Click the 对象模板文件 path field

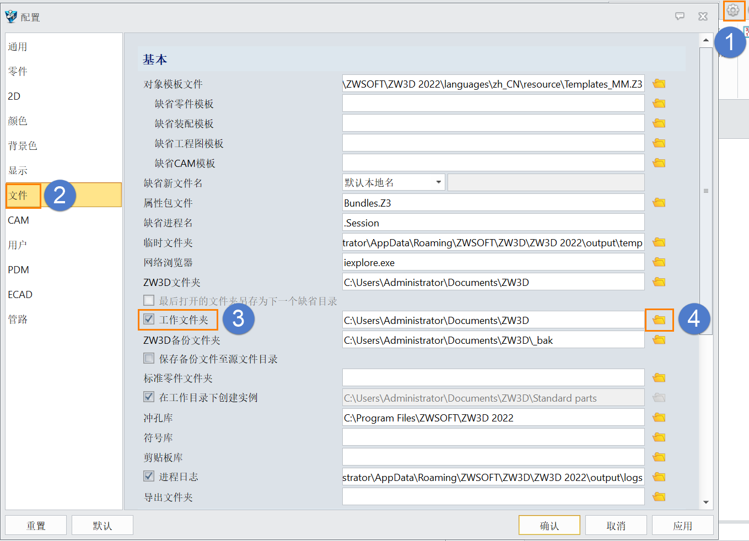(x=493, y=84)
